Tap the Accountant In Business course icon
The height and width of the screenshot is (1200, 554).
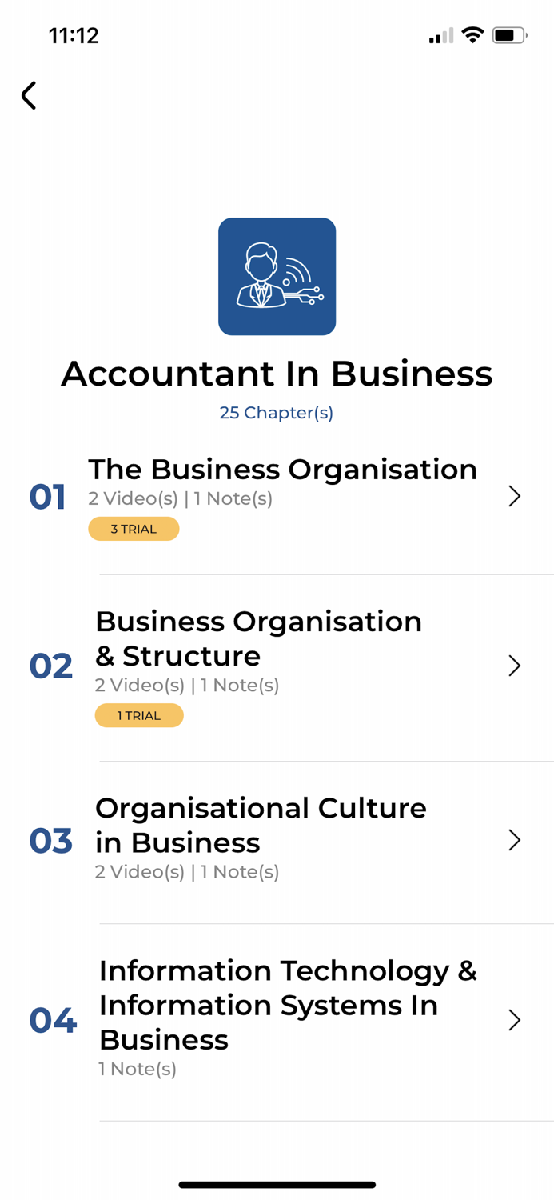277,276
